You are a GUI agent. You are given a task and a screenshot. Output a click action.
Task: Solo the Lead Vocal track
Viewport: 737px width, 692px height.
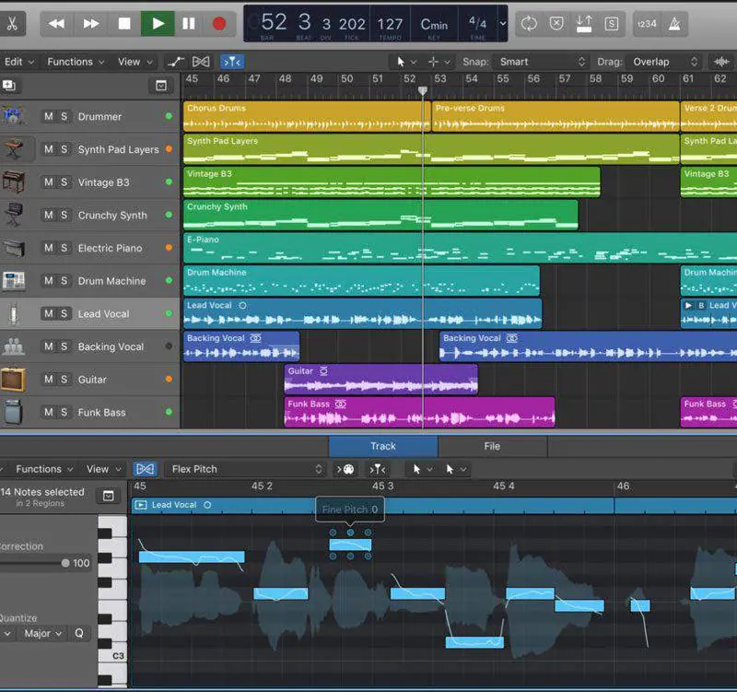[x=64, y=313]
